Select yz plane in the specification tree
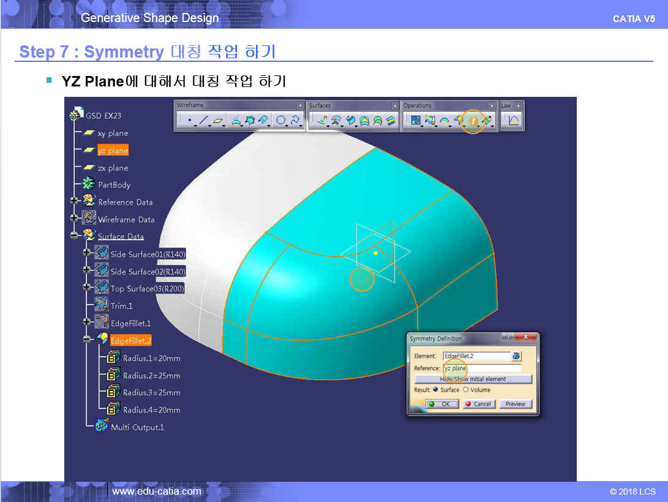 (x=113, y=151)
